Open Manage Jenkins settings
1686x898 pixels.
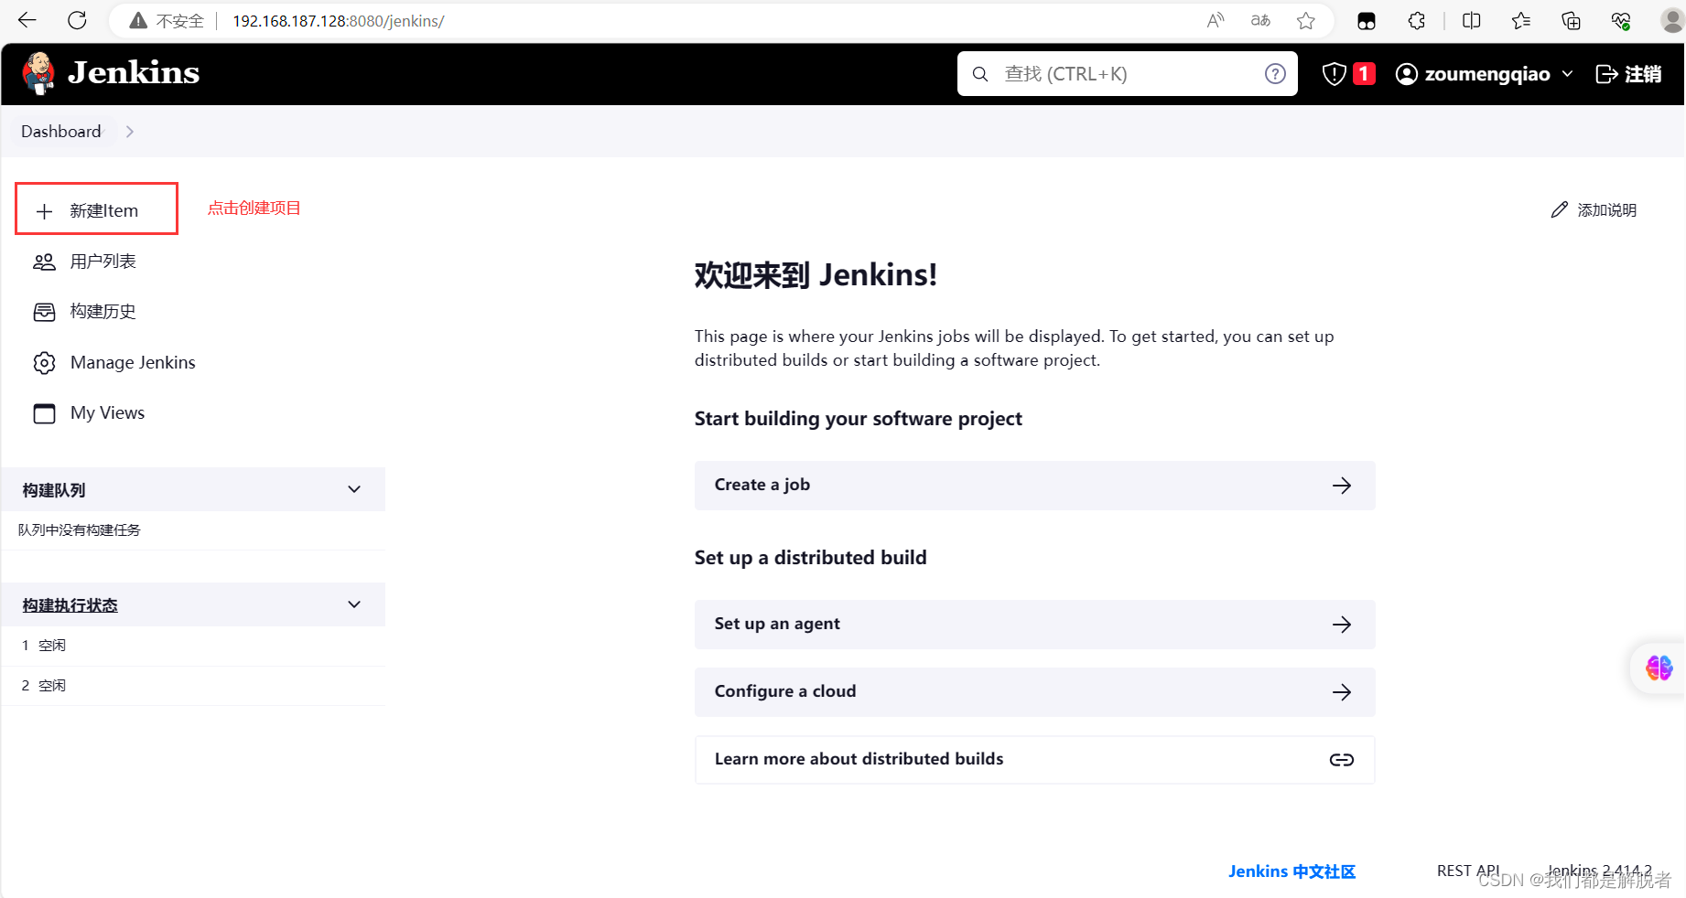[x=133, y=362]
